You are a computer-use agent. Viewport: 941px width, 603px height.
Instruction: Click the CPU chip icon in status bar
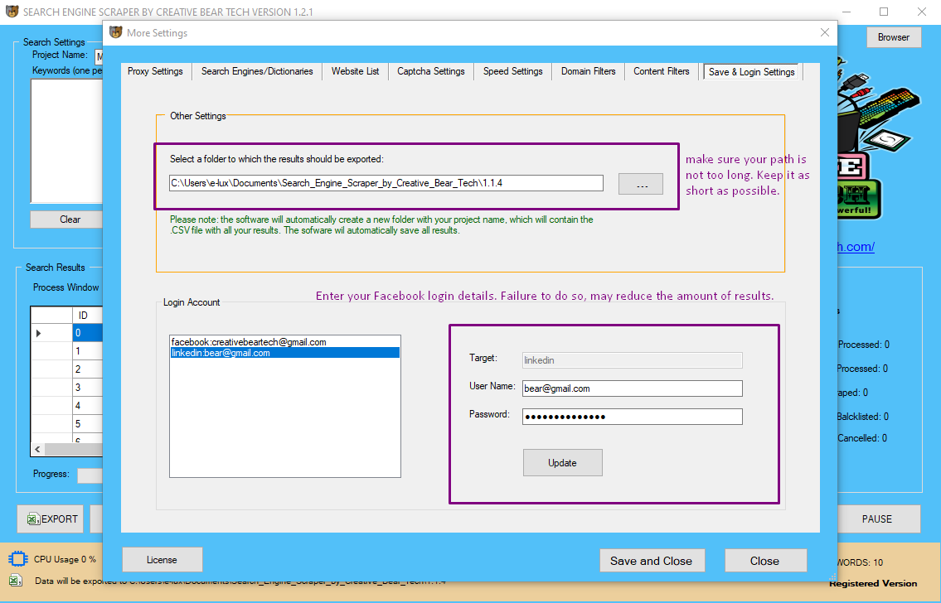(x=18, y=559)
